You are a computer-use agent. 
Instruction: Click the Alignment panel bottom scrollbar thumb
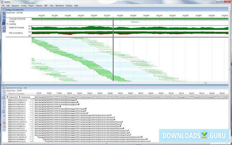click(x=107, y=143)
